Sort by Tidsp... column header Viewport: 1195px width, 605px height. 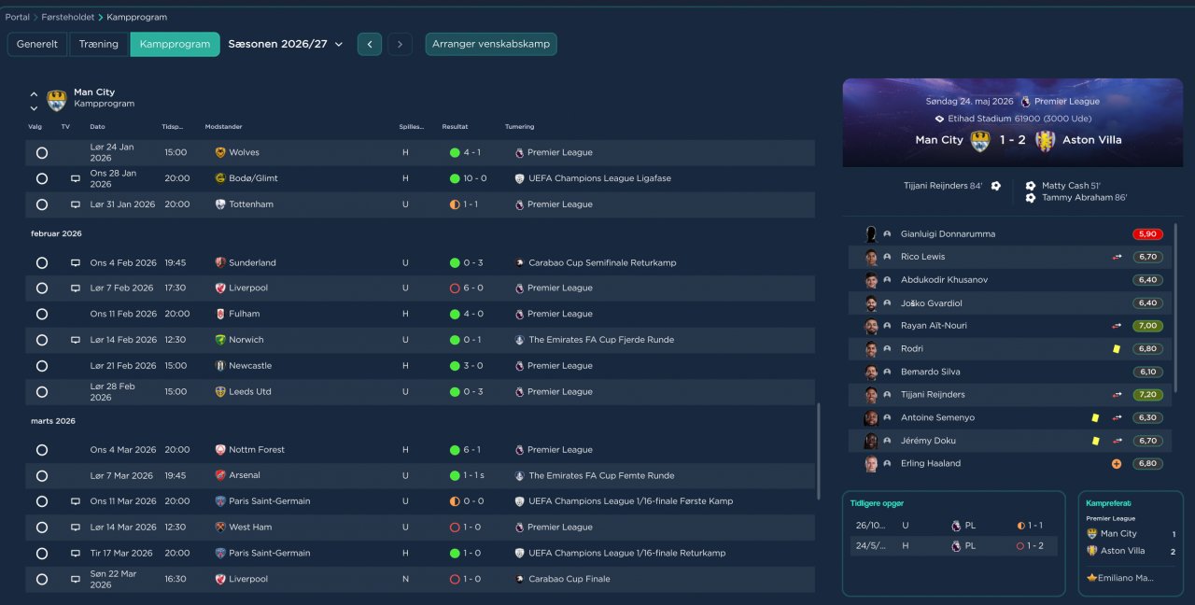pyautogui.click(x=173, y=127)
